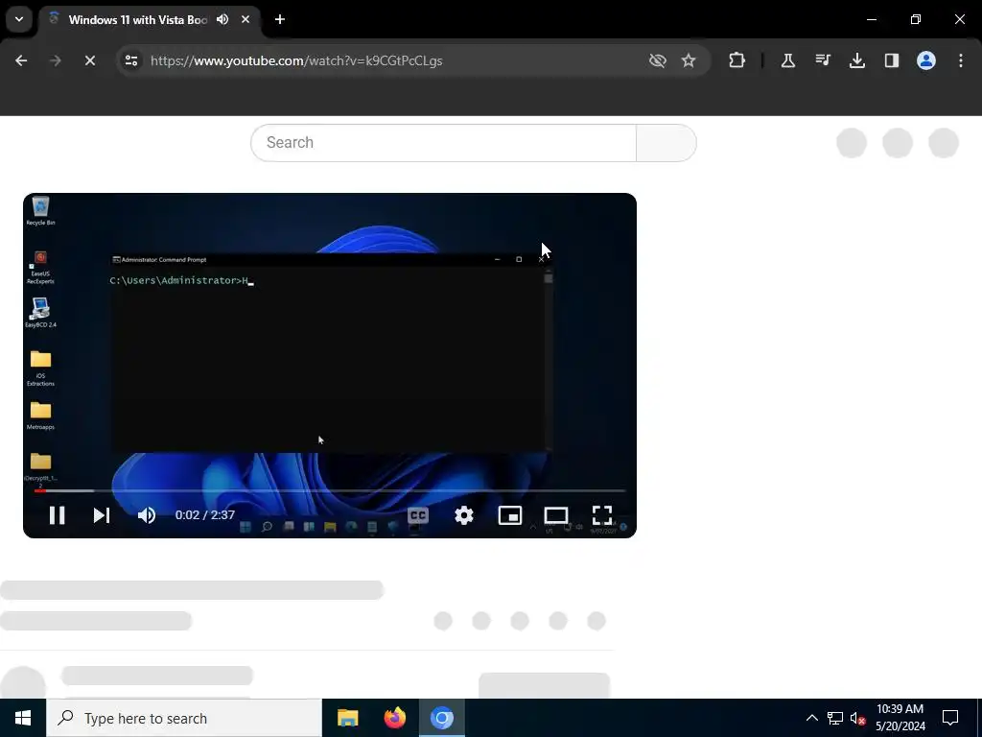
Task: Toggle the Chrome side panel
Action: coord(892,60)
